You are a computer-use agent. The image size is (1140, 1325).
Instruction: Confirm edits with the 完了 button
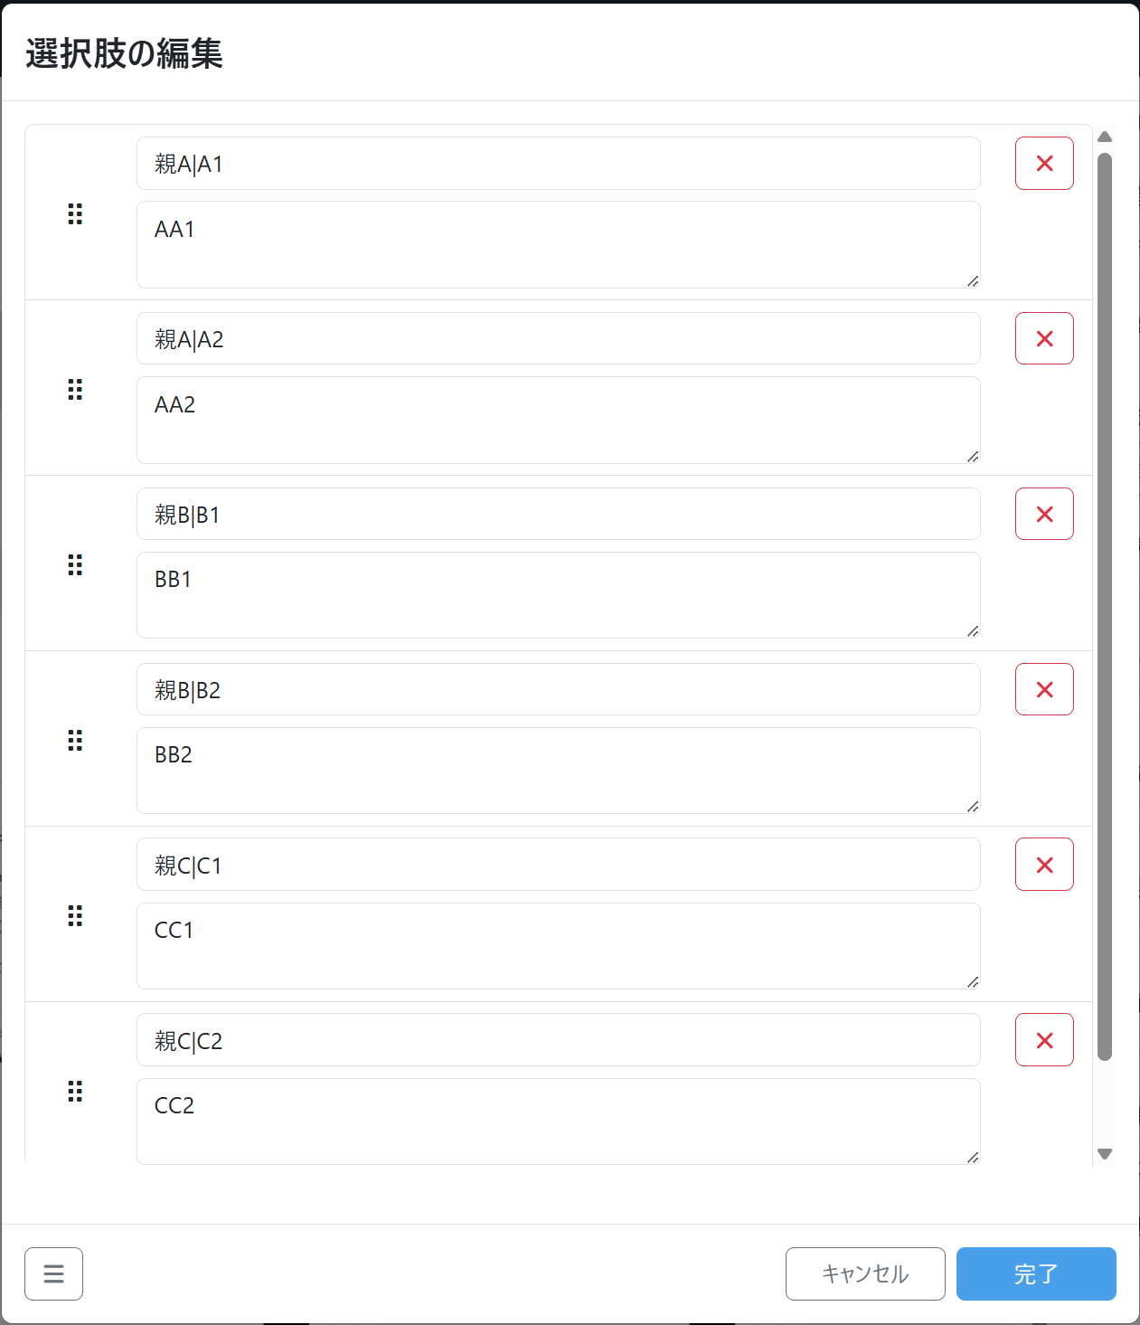coord(1036,1273)
